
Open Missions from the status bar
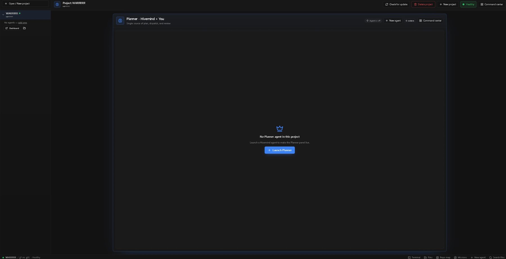[460, 257]
